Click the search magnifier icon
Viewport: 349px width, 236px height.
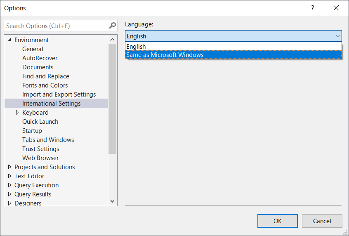(112, 26)
